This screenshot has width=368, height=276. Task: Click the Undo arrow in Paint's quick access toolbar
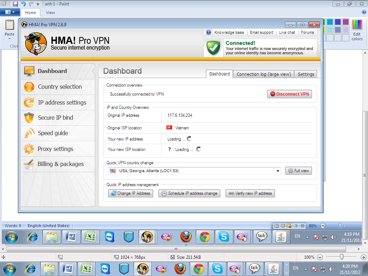tap(23, 4)
